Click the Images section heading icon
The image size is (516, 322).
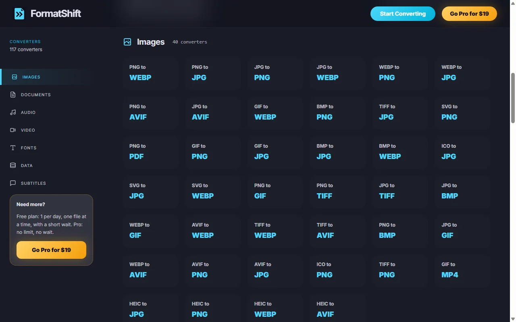[x=127, y=42]
